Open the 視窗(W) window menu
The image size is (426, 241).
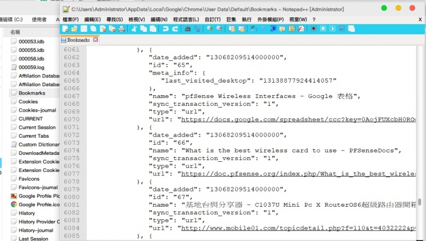point(298,19)
